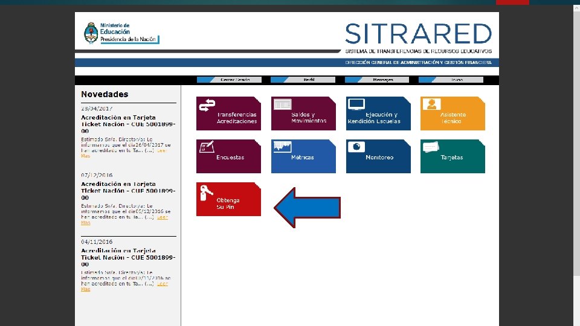Viewport: 580px width, 326px height.
Task: Open the Asistente Técnico tile
Action: (x=453, y=113)
